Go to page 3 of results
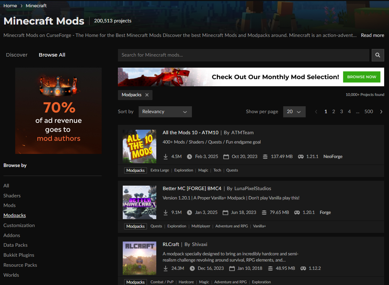 click(x=341, y=112)
